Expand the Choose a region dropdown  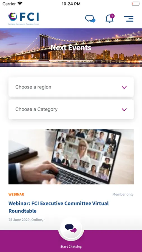pyautogui.click(x=71, y=87)
